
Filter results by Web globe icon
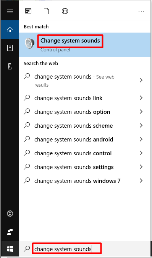click(65, 11)
